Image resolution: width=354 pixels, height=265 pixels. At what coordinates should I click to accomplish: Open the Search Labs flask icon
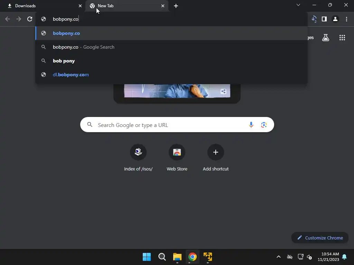(326, 38)
